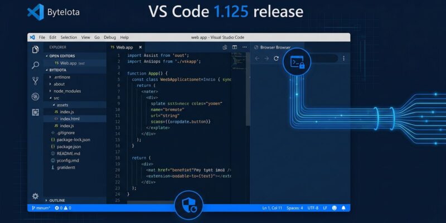Image resolution: width=446 pixels, height=223 pixels.
Task: Collapse the assets folder
Action: [54, 105]
